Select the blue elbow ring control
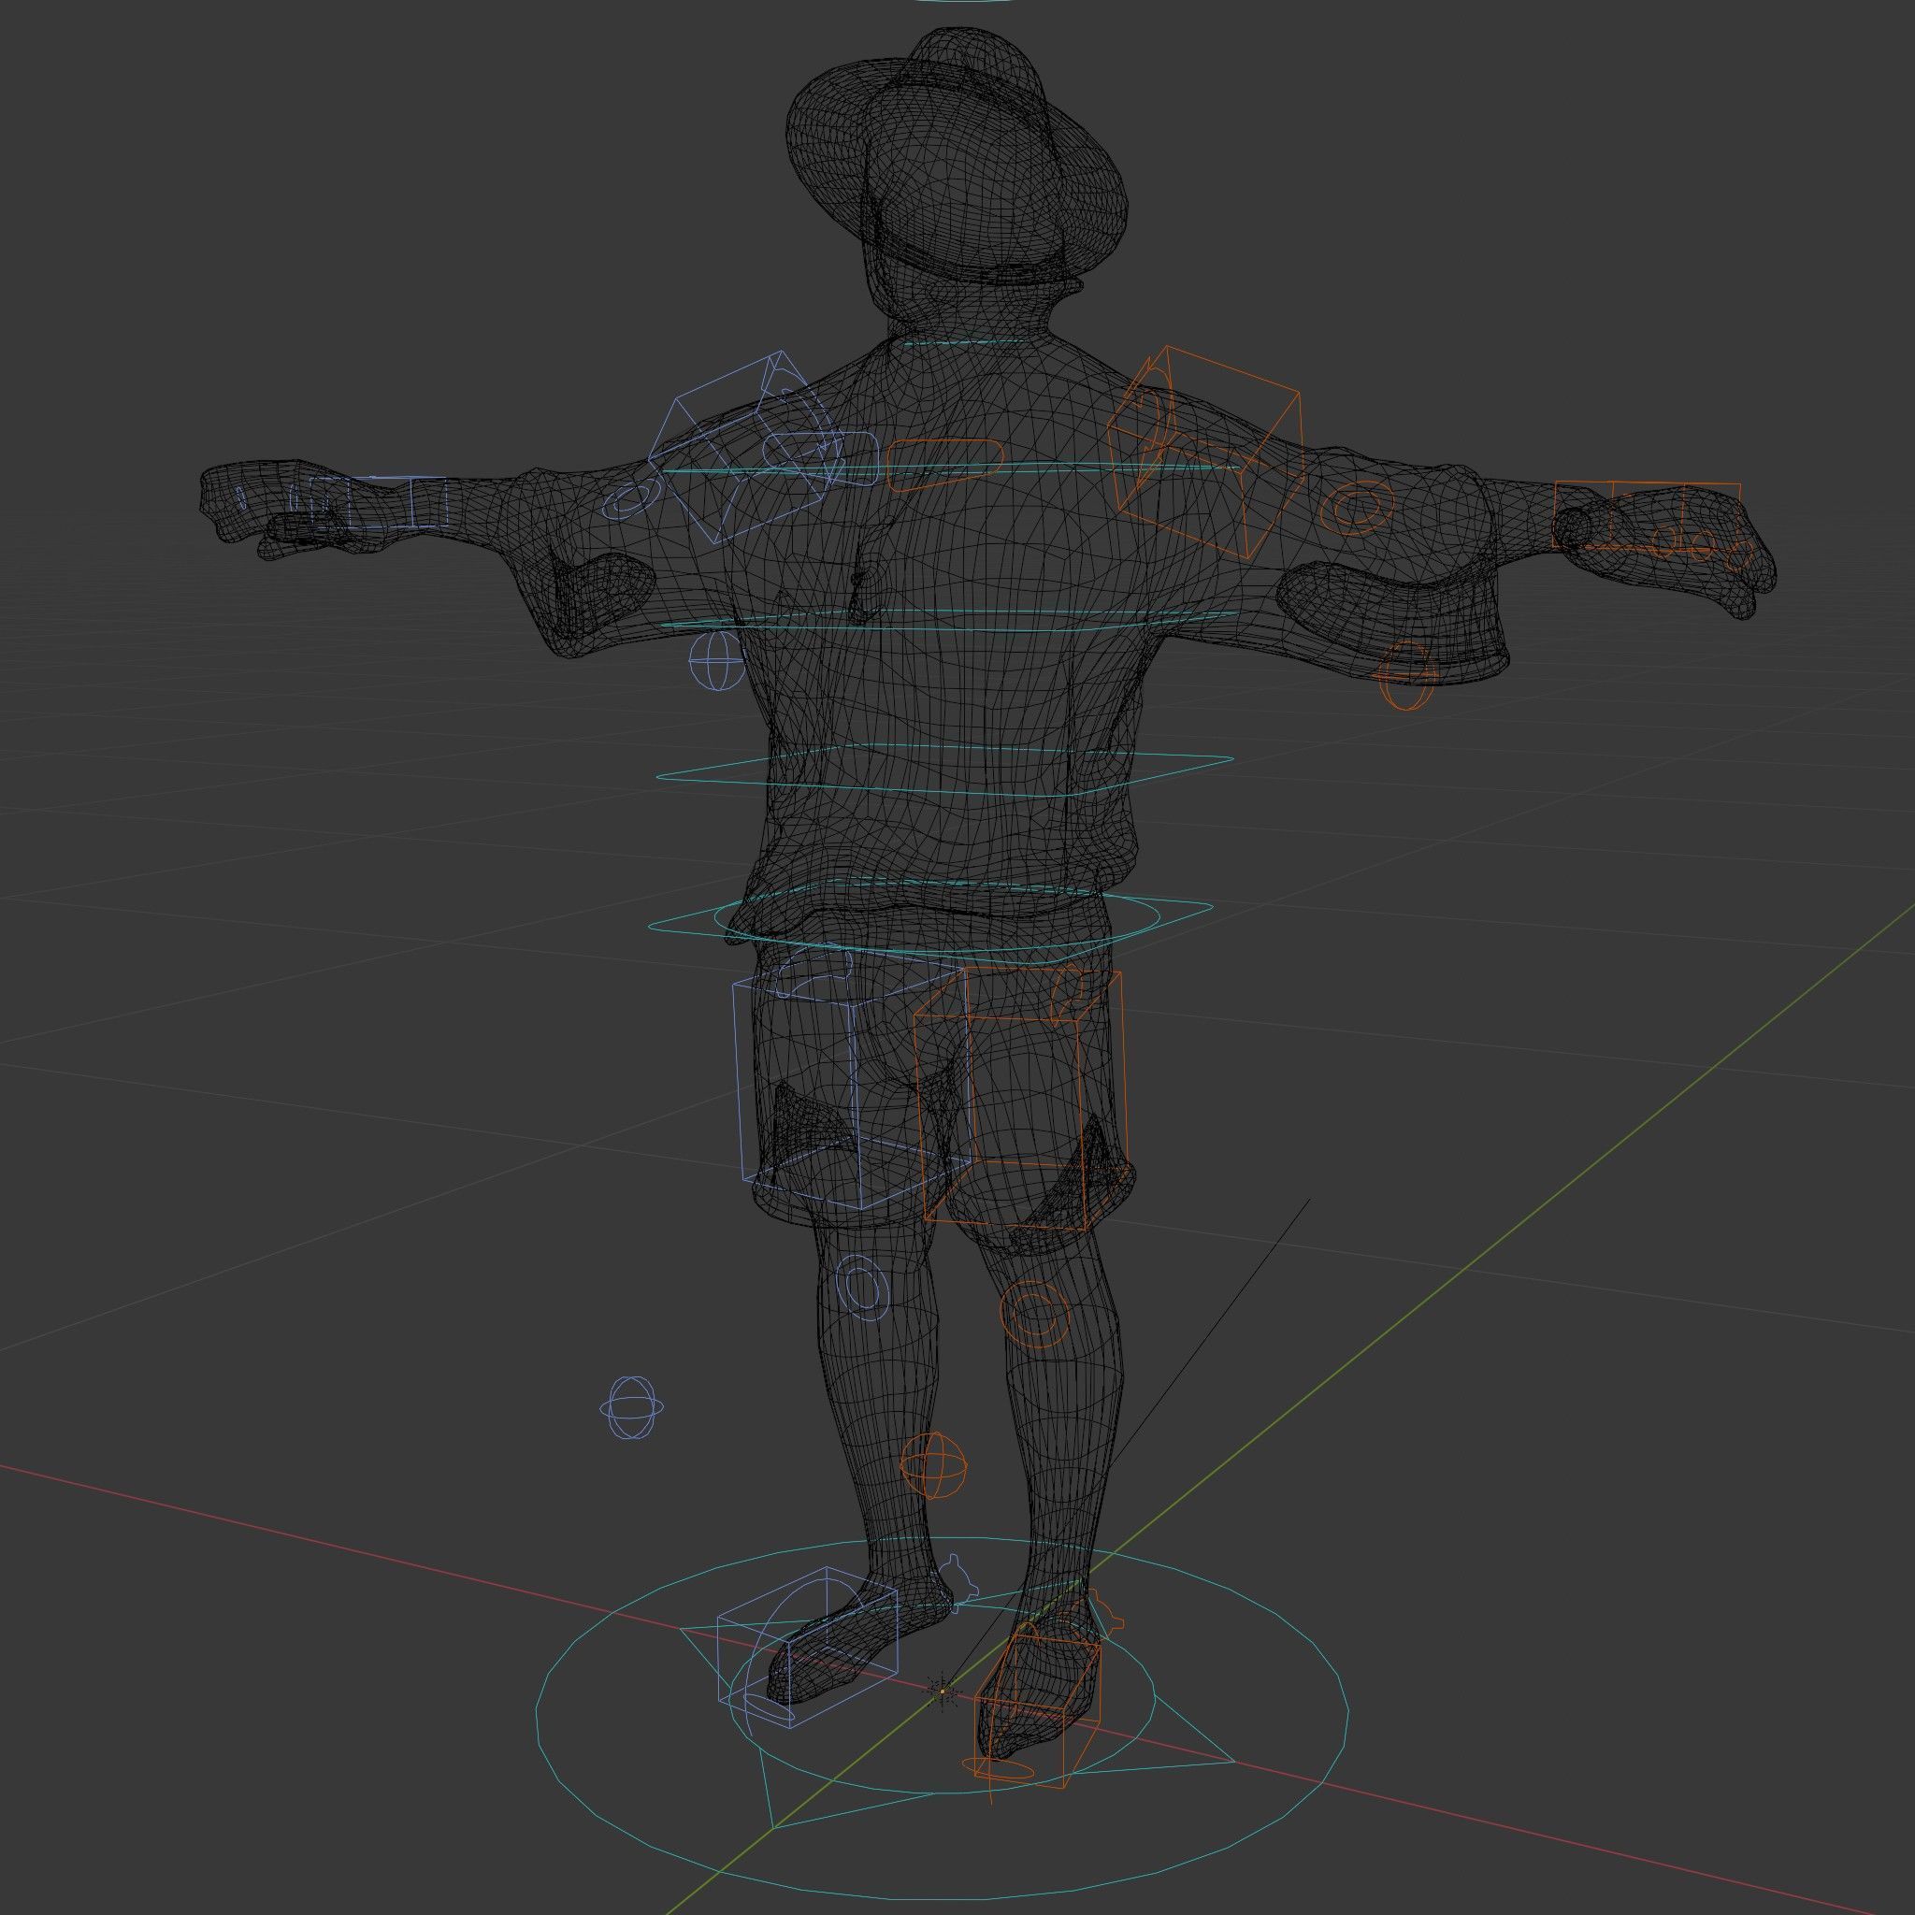Viewport: 1915px width, 1915px height. [x=629, y=498]
